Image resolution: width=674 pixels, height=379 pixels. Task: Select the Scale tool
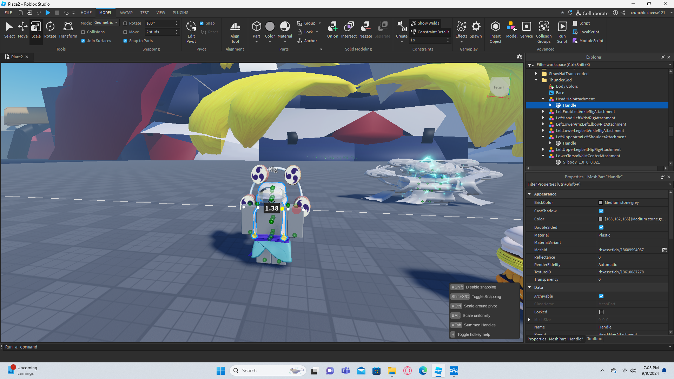[x=36, y=30]
